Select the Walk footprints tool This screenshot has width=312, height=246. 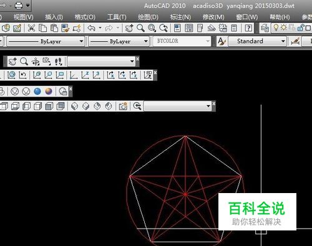point(58,62)
